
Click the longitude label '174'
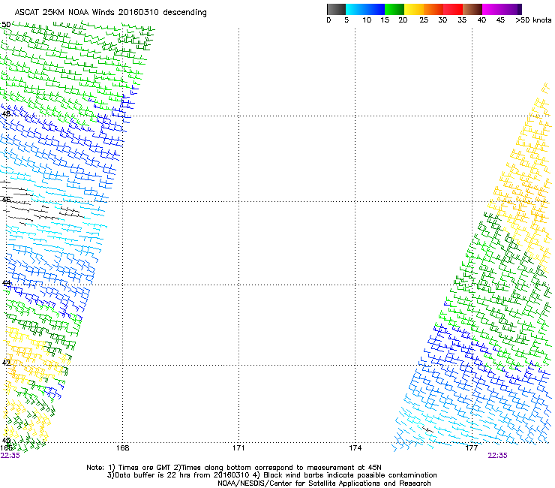coord(355,448)
